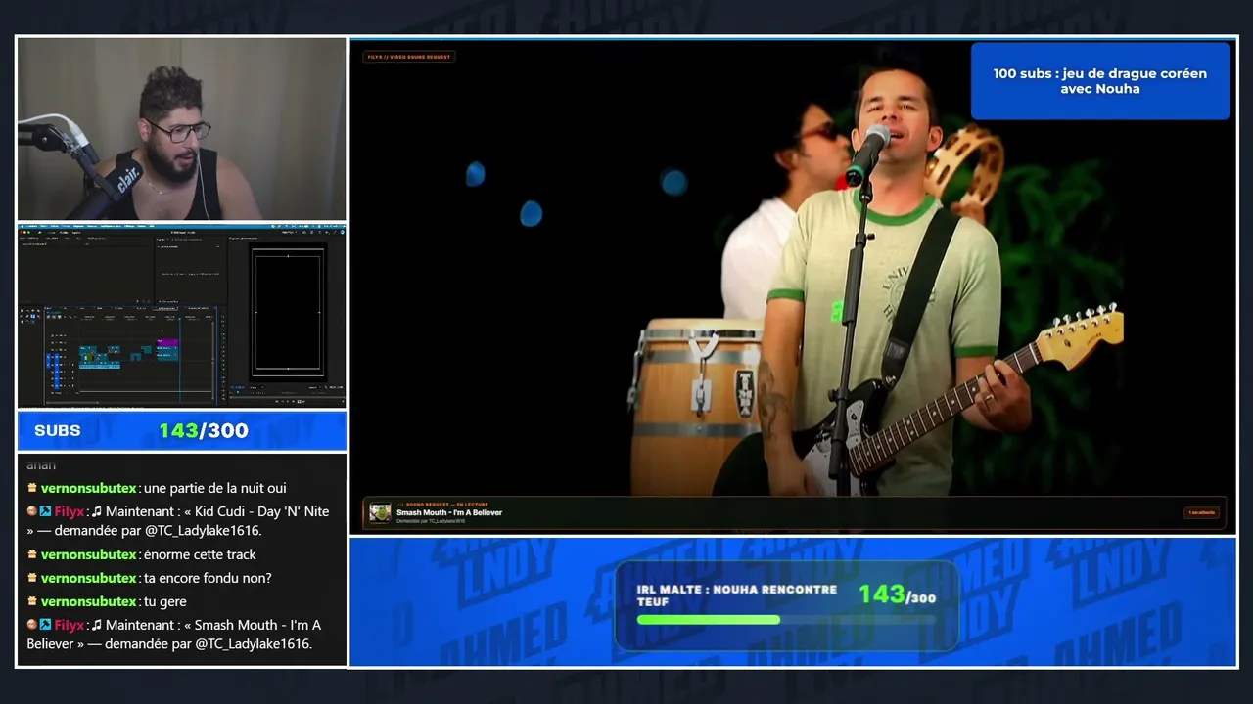Click the '100 subs : jeu de drague coréen' banner

(x=1100, y=81)
